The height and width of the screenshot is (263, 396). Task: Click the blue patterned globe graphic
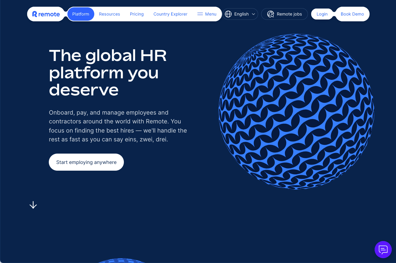tap(296, 112)
